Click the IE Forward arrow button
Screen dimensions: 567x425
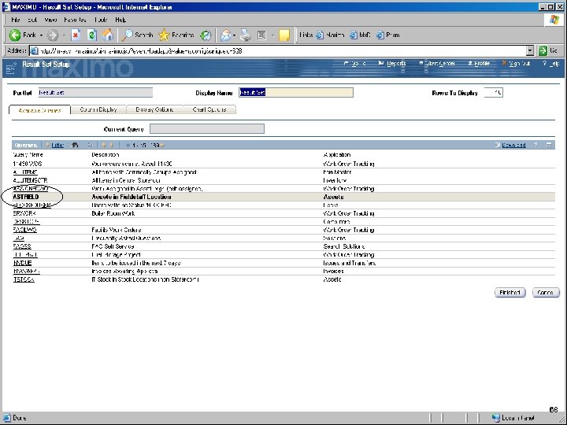53,35
